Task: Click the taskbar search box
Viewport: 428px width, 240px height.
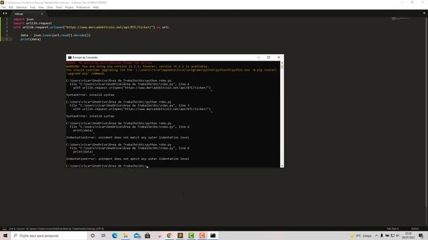Action: click(x=49, y=235)
